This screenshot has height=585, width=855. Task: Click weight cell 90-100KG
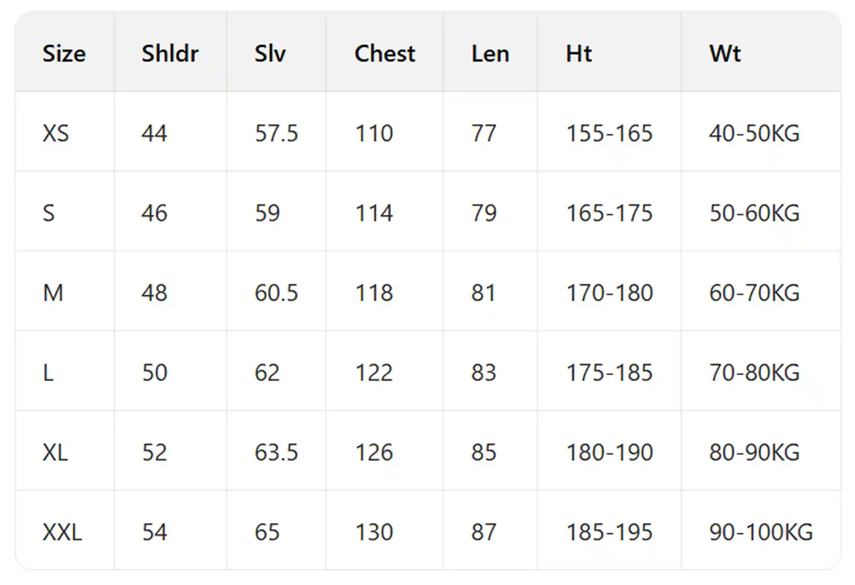pos(761,532)
